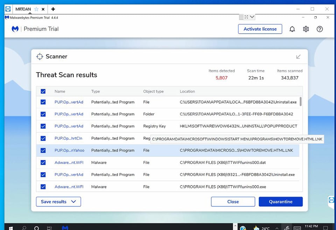Click the Quarantine button
Image resolution: width=336 pixels, height=230 pixels.
pyautogui.click(x=280, y=202)
